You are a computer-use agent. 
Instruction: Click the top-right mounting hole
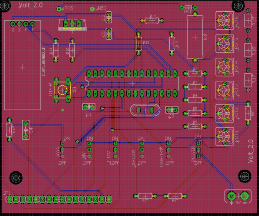(238, 5)
